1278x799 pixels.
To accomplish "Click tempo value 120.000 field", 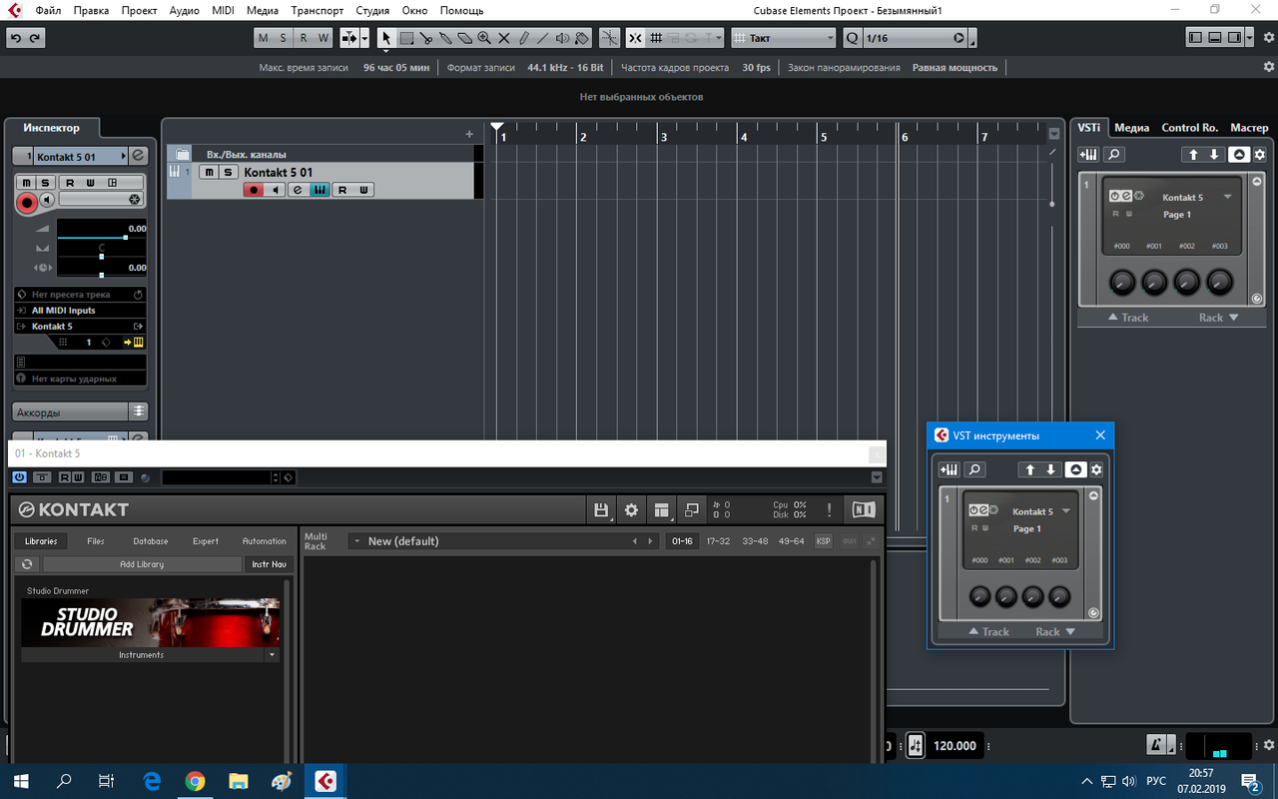I will [x=956, y=746].
